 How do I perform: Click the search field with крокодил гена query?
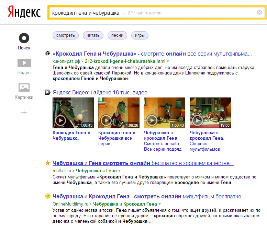coord(153,13)
